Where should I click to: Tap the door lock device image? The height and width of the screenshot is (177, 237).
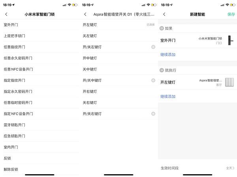[230, 40]
